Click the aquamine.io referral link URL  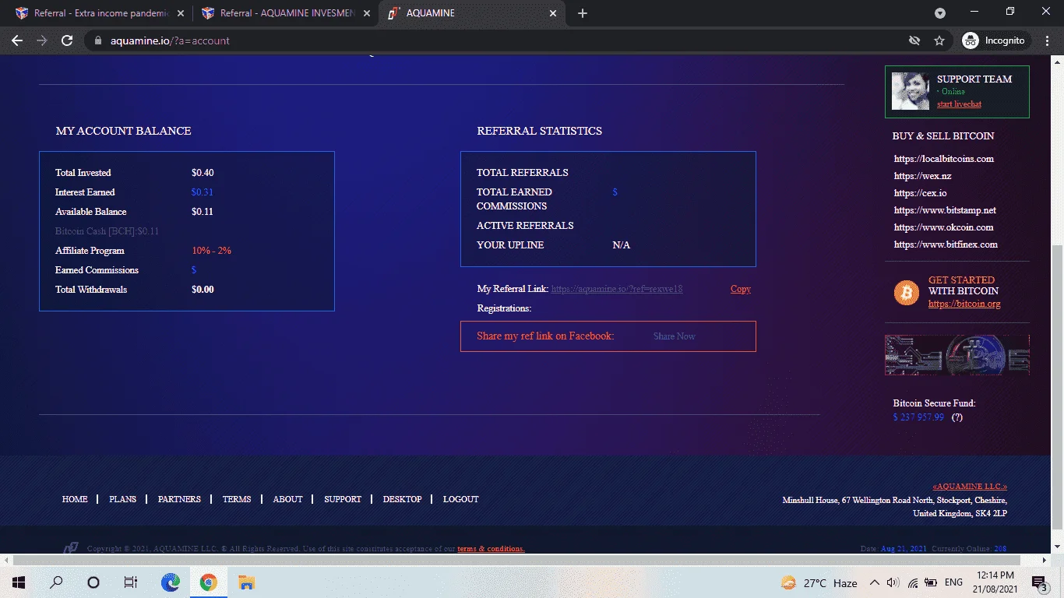[617, 289]
